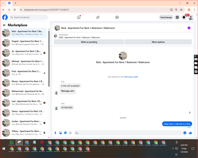Click the taskbar volume icon
This screenshot has width=198, height=158.
[177, 154]
